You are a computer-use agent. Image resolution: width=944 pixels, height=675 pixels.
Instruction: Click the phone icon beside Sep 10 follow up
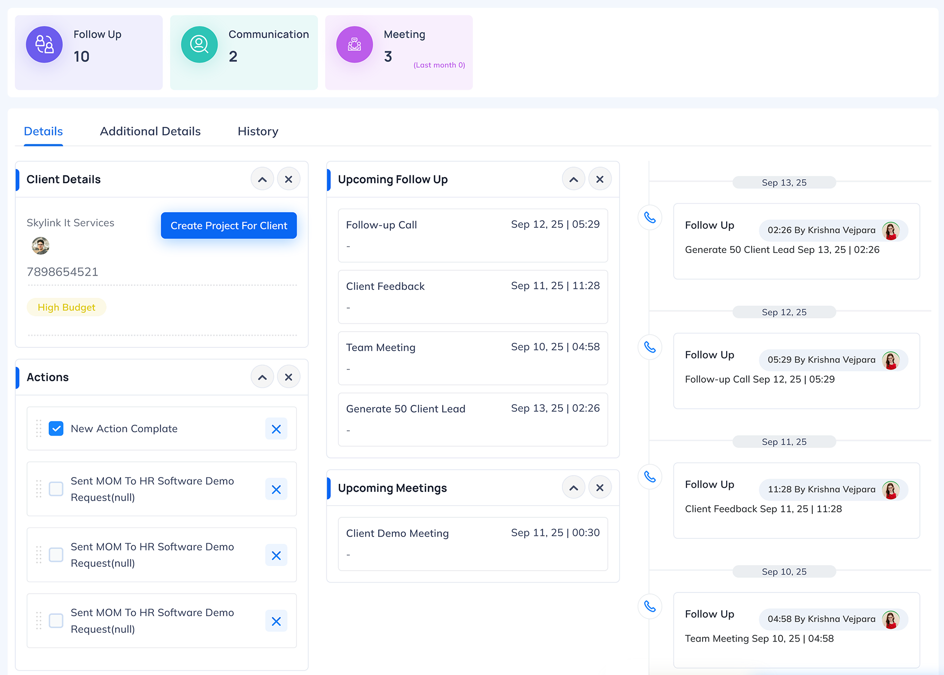coord(649,607)
